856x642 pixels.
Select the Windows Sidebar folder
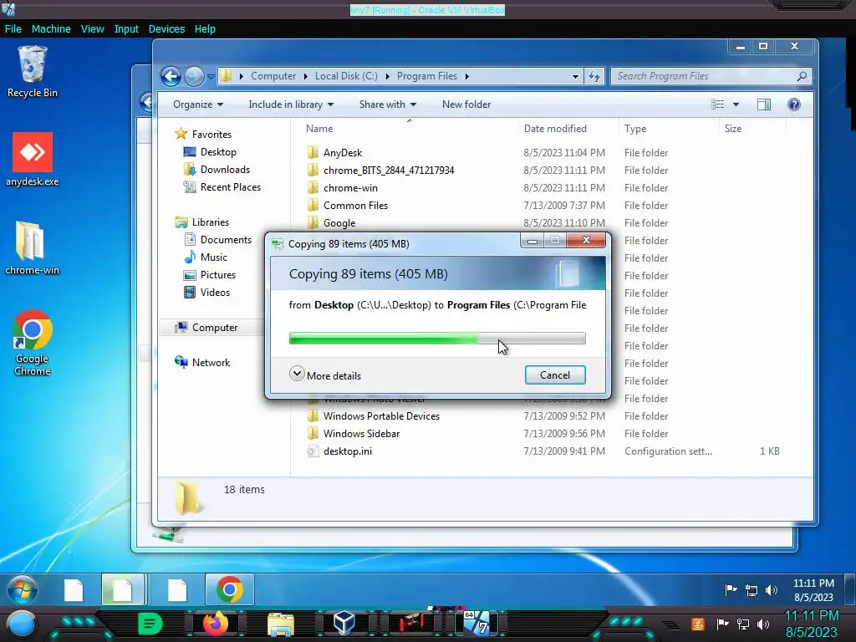pyautogui.click(x=361, y=434)
